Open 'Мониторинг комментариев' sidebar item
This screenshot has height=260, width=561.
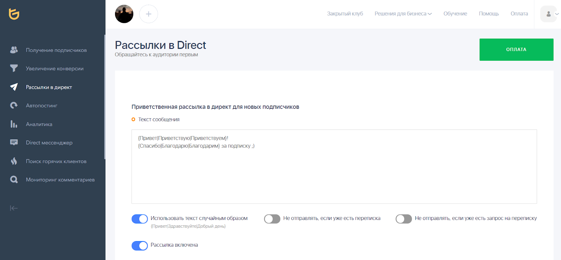tap(60, 180)
